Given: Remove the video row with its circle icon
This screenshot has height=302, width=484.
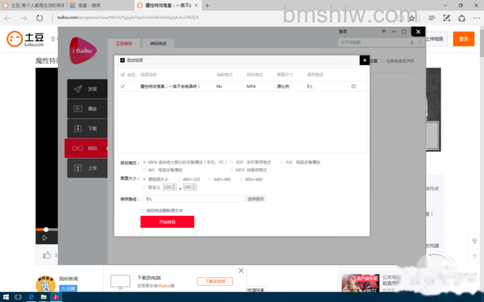Looking at the screenshot, I should pyautogui.click(x=353, y=86).
